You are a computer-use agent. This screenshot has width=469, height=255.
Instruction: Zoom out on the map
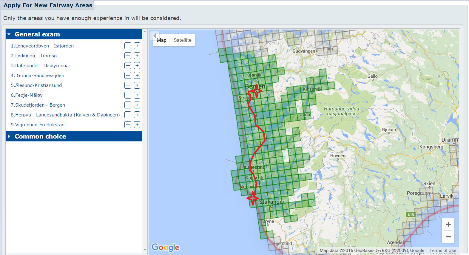pos(448,237)
